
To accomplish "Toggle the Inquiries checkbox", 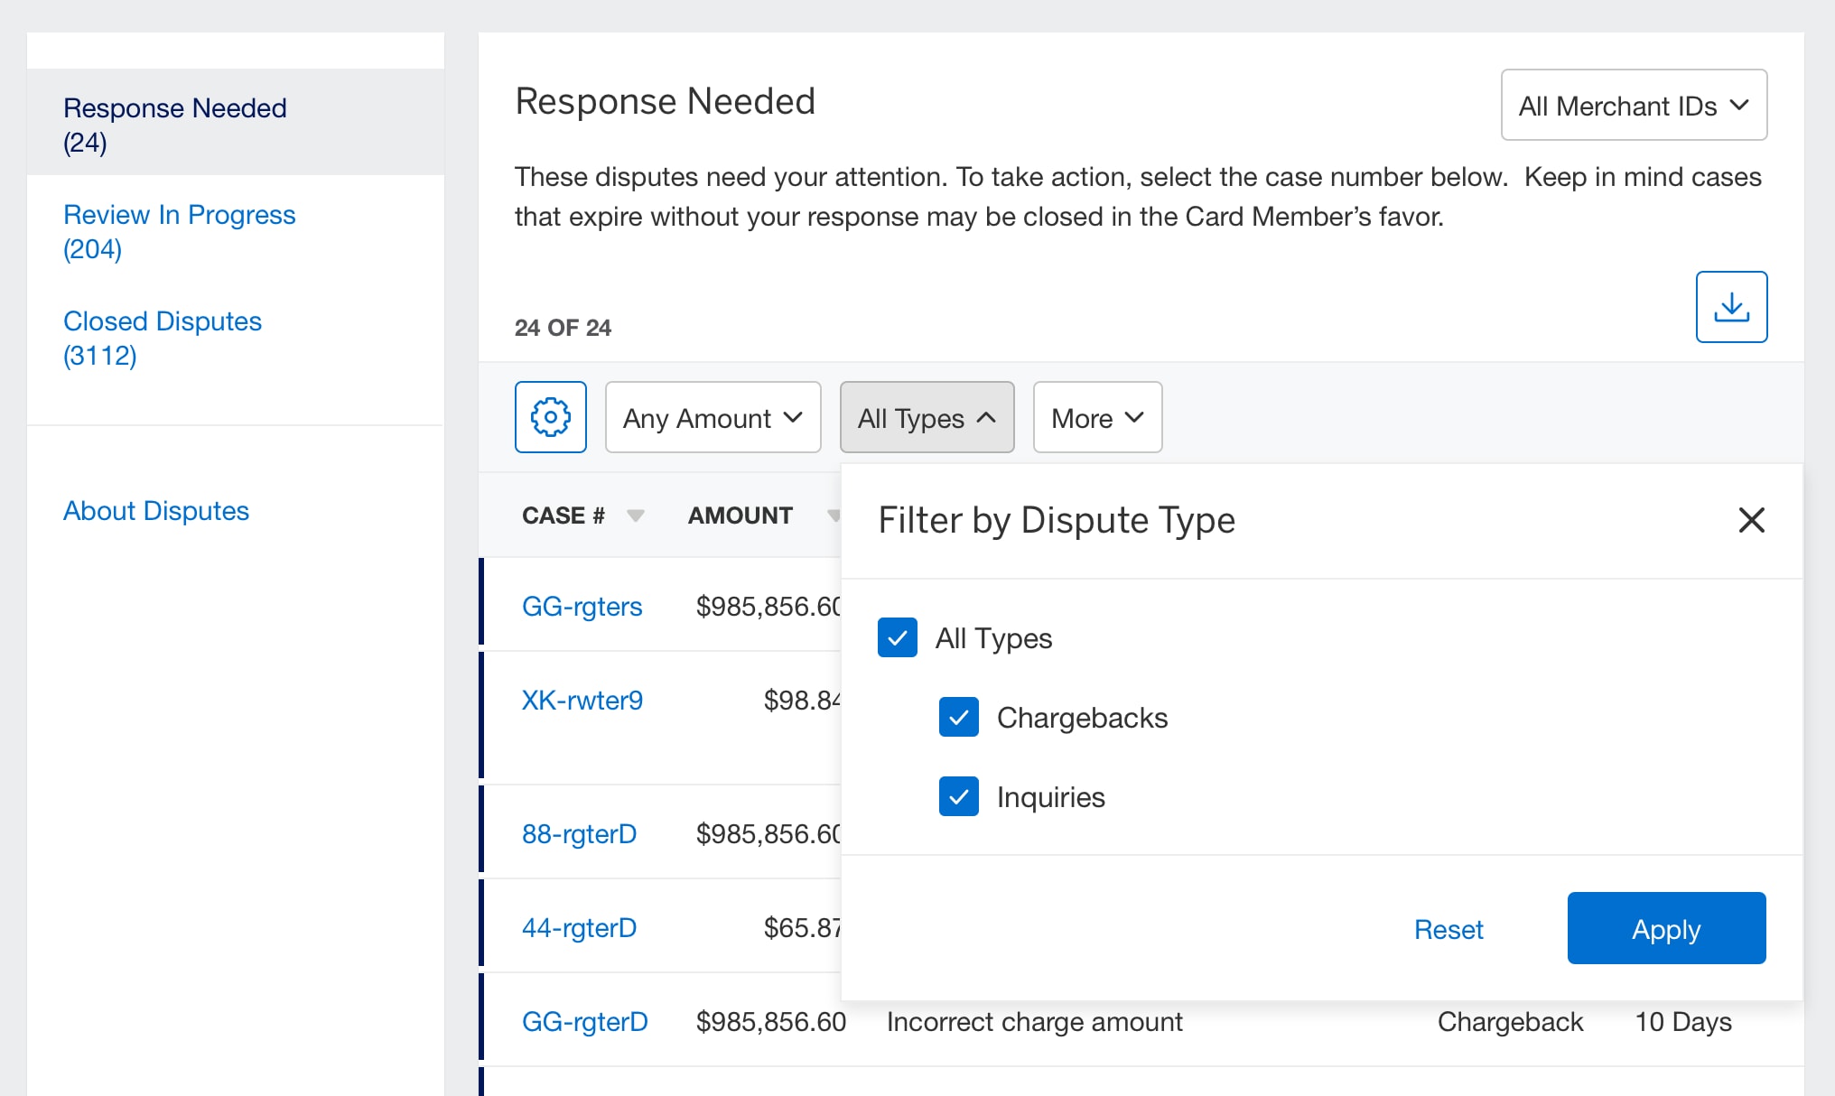I will click(x=958, y=796).
